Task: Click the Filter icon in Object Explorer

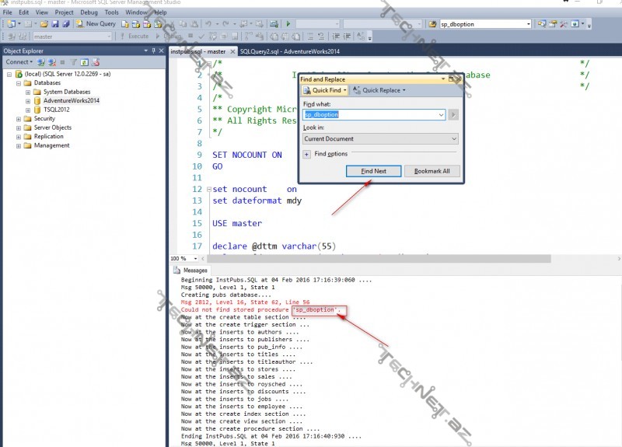Action: pos(73,61)
